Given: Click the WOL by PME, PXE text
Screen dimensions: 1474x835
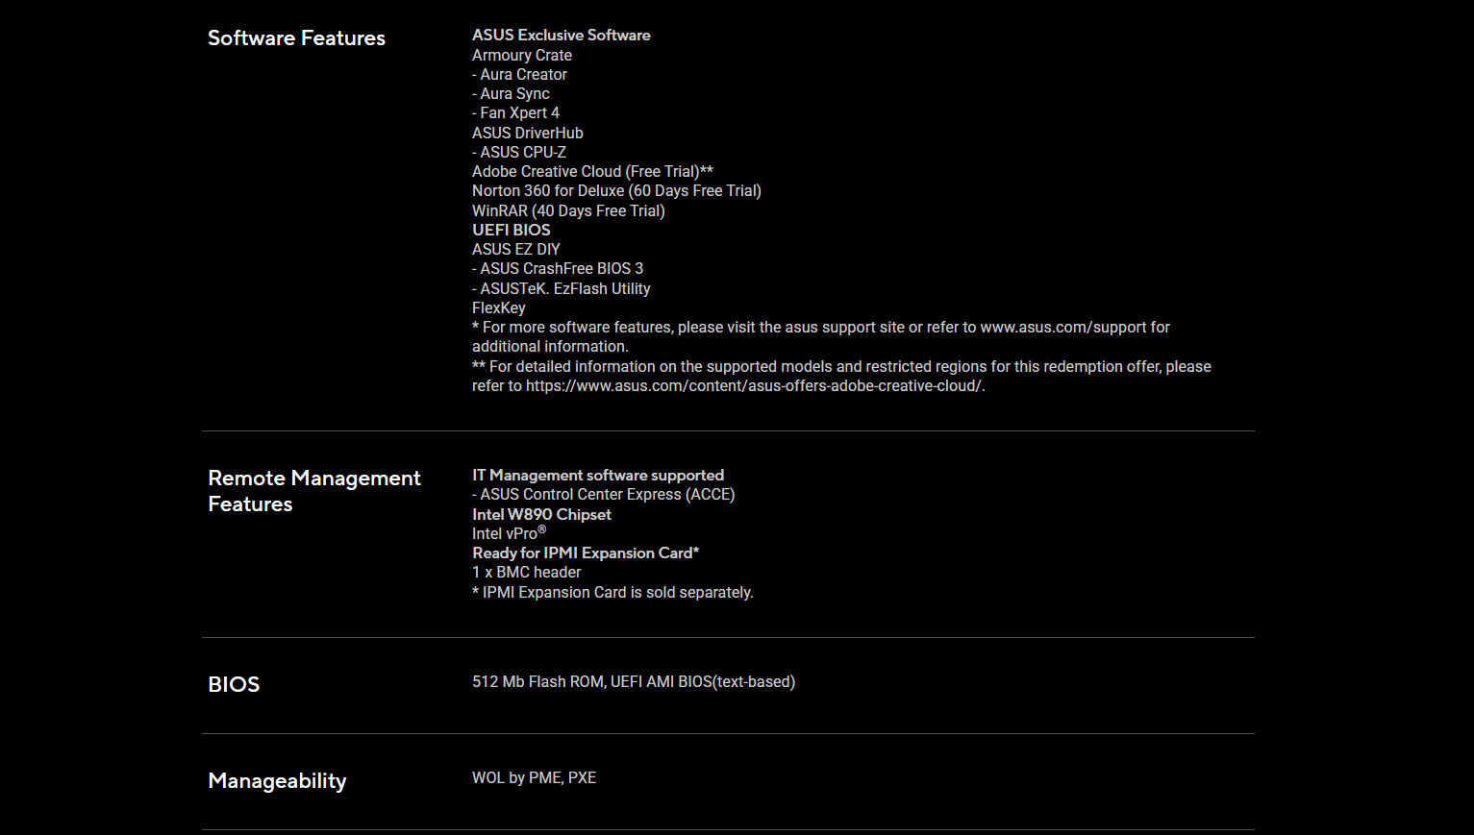Looking at the screenshot, I should pos(534,778).
